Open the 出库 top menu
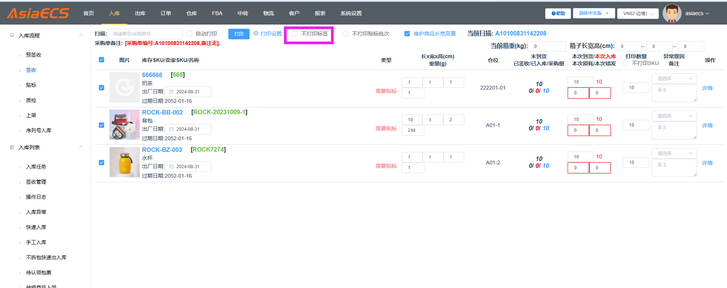Viewport: 727px width, 288px height. [140, 13]
